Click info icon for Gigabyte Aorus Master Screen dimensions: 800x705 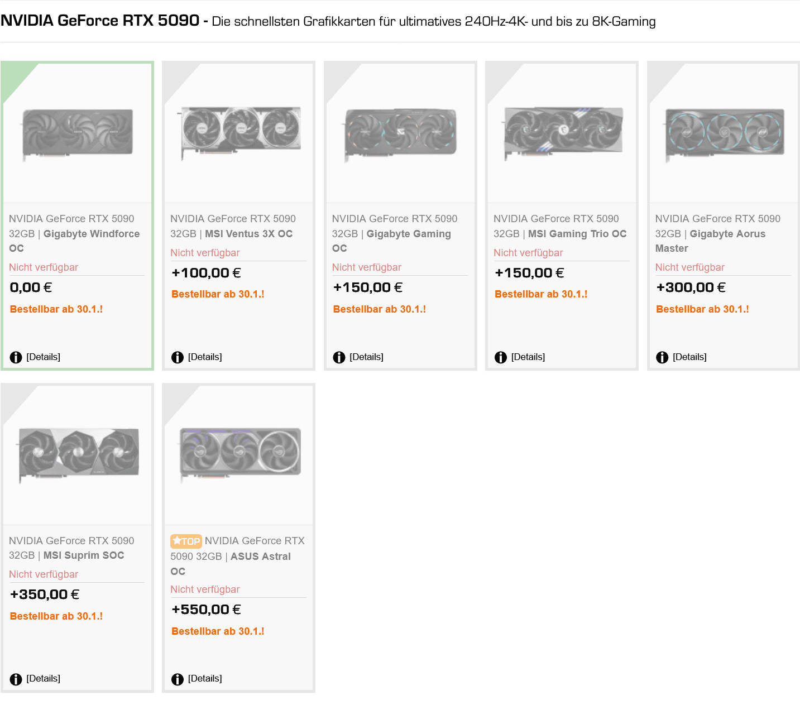click(662, 357)
